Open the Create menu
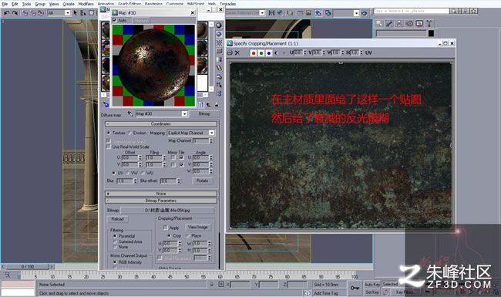Viewport: 501px width, 297px height. tap(69, 4)
